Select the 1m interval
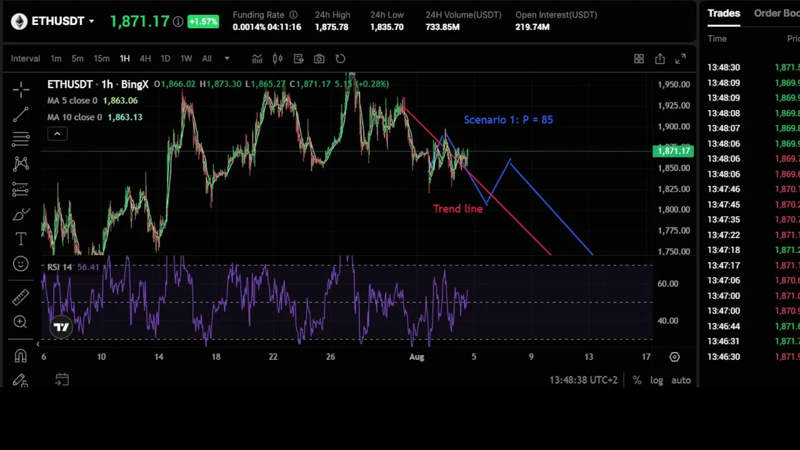This screenshot has height=450, width=800. 56,59
